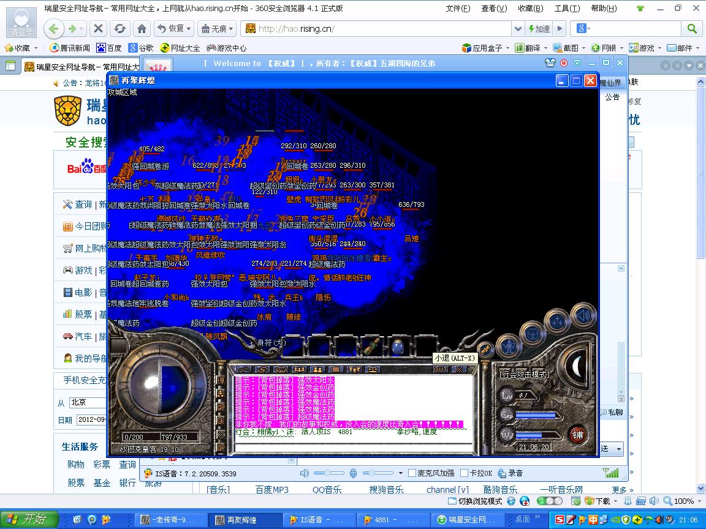Click the 请登录 login avatar
Viewport: 706px width, 529px height.
(x=21, y=23)
